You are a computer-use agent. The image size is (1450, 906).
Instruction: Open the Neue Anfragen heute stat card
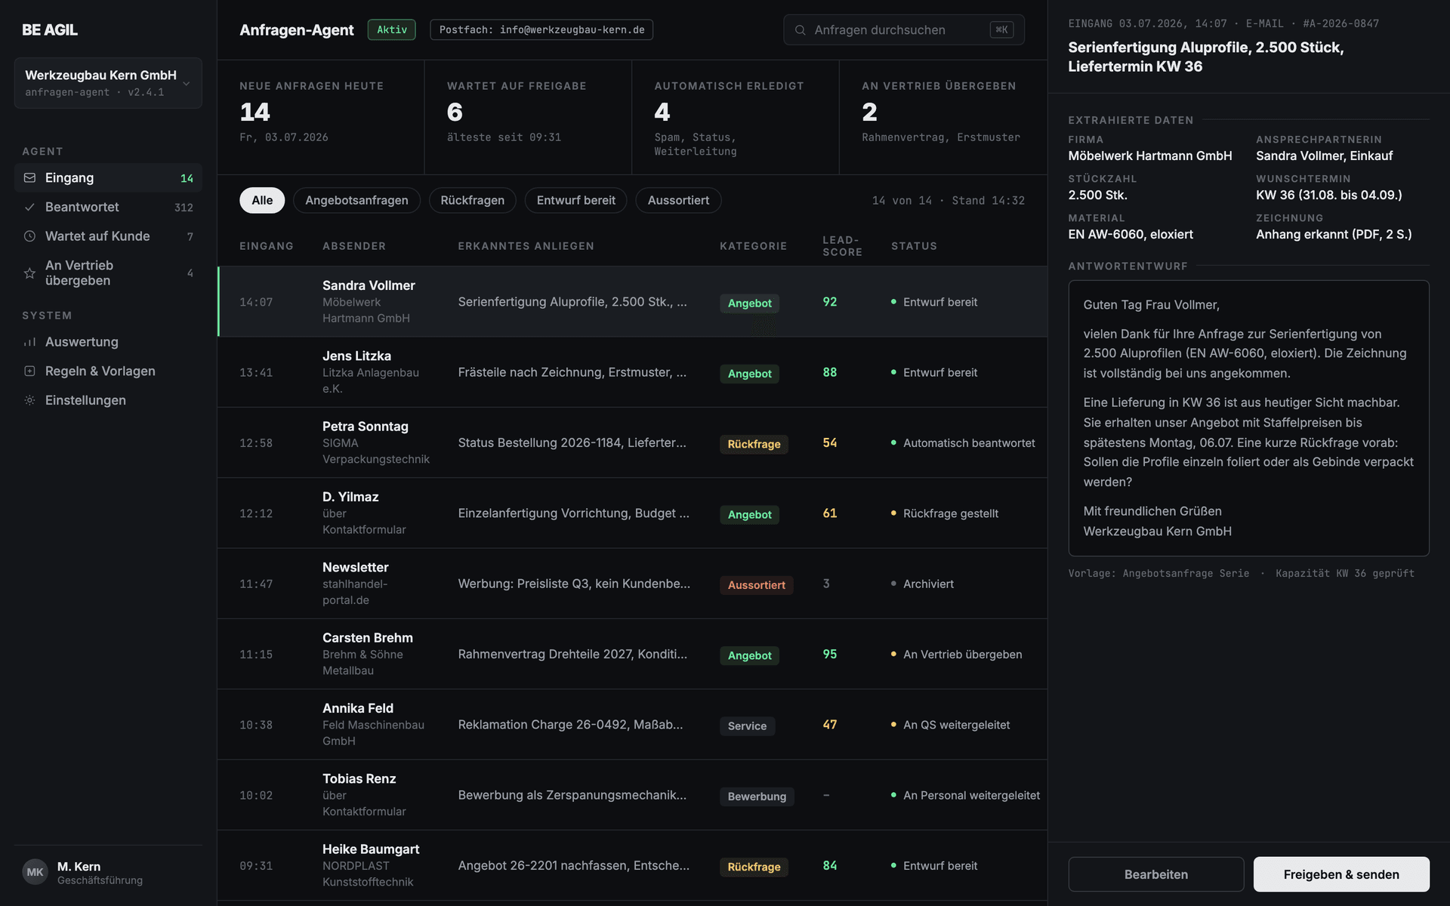[x=321, y=117]
